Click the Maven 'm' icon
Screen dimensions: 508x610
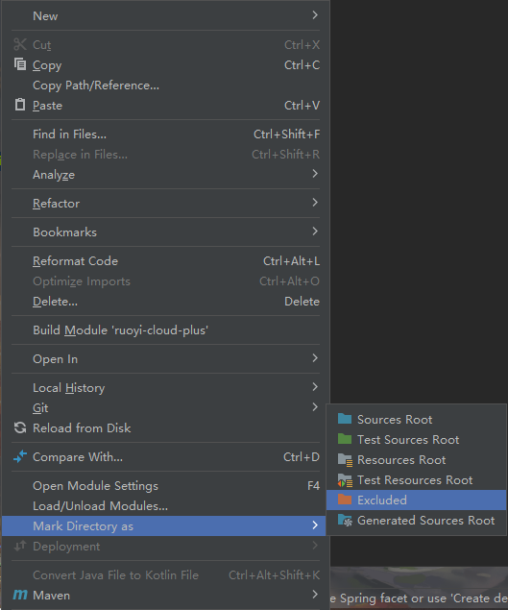click(x=20, y=595)
